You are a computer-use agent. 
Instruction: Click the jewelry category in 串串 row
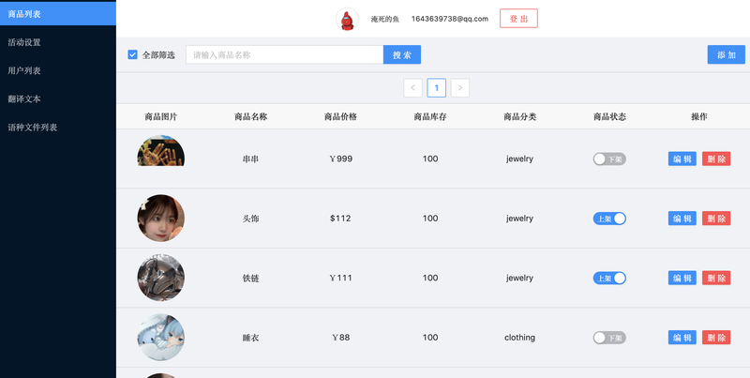520,159
